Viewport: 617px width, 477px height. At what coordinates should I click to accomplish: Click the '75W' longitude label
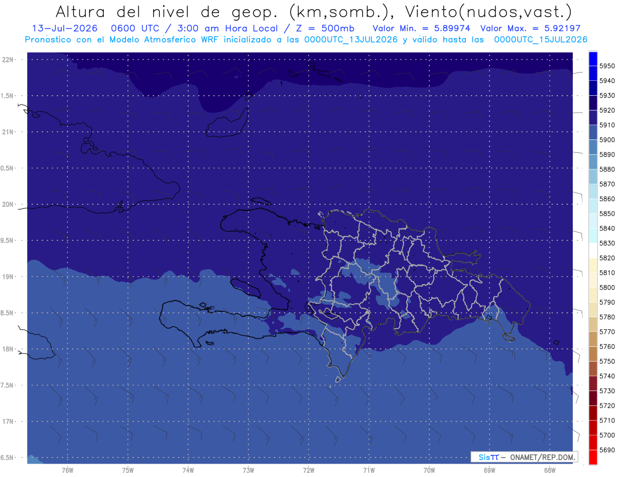coord(128,470)
